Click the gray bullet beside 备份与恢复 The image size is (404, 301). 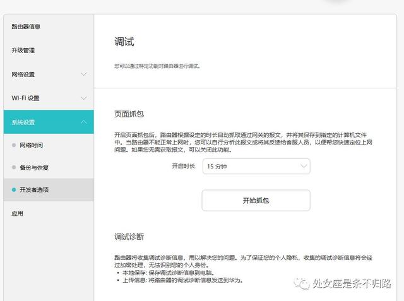(x=14, y=168)
